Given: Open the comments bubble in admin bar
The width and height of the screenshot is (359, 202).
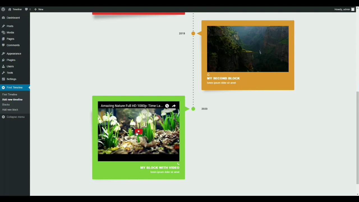Looking at the screenshot, I should [28, 9].
